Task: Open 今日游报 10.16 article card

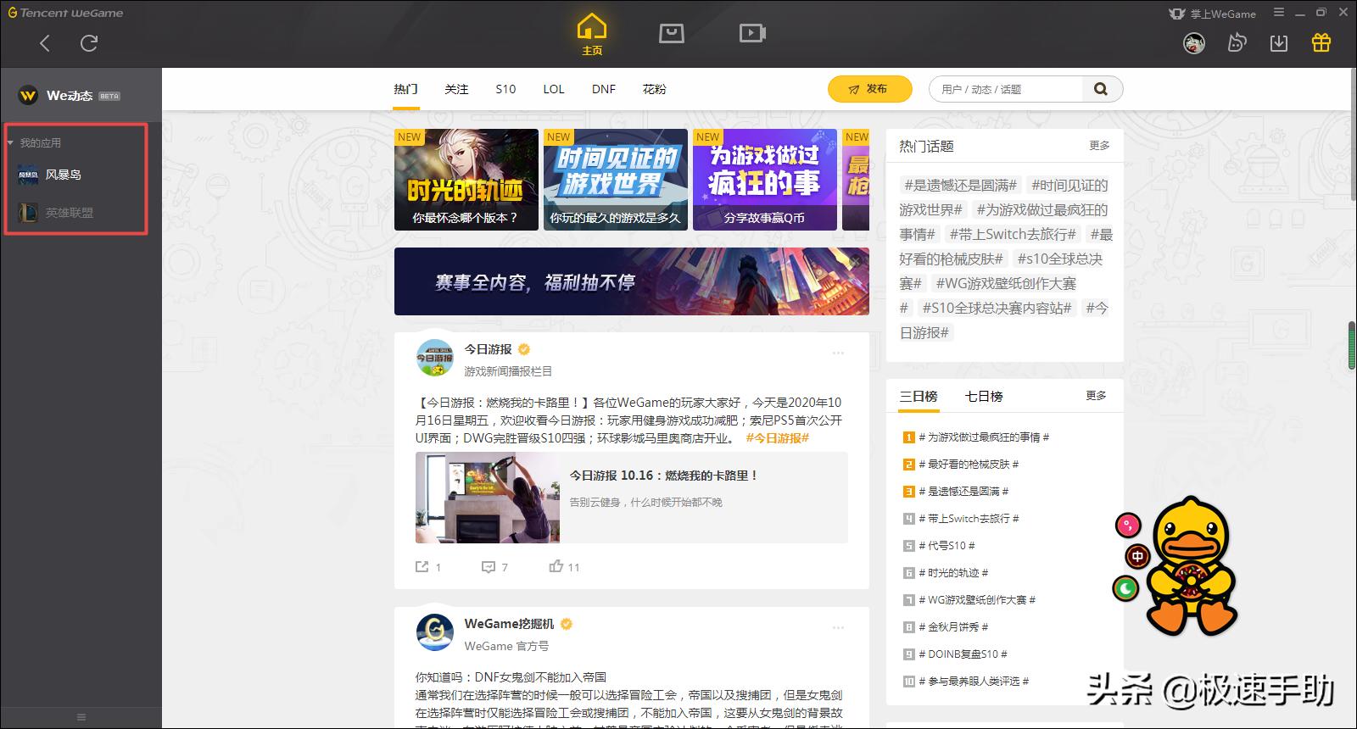Action: pos(632,498)
